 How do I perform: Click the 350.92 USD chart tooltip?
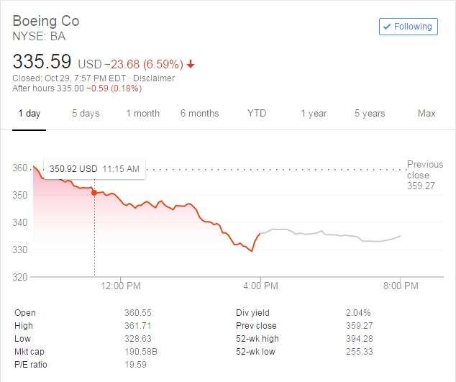tap(94, 169)
